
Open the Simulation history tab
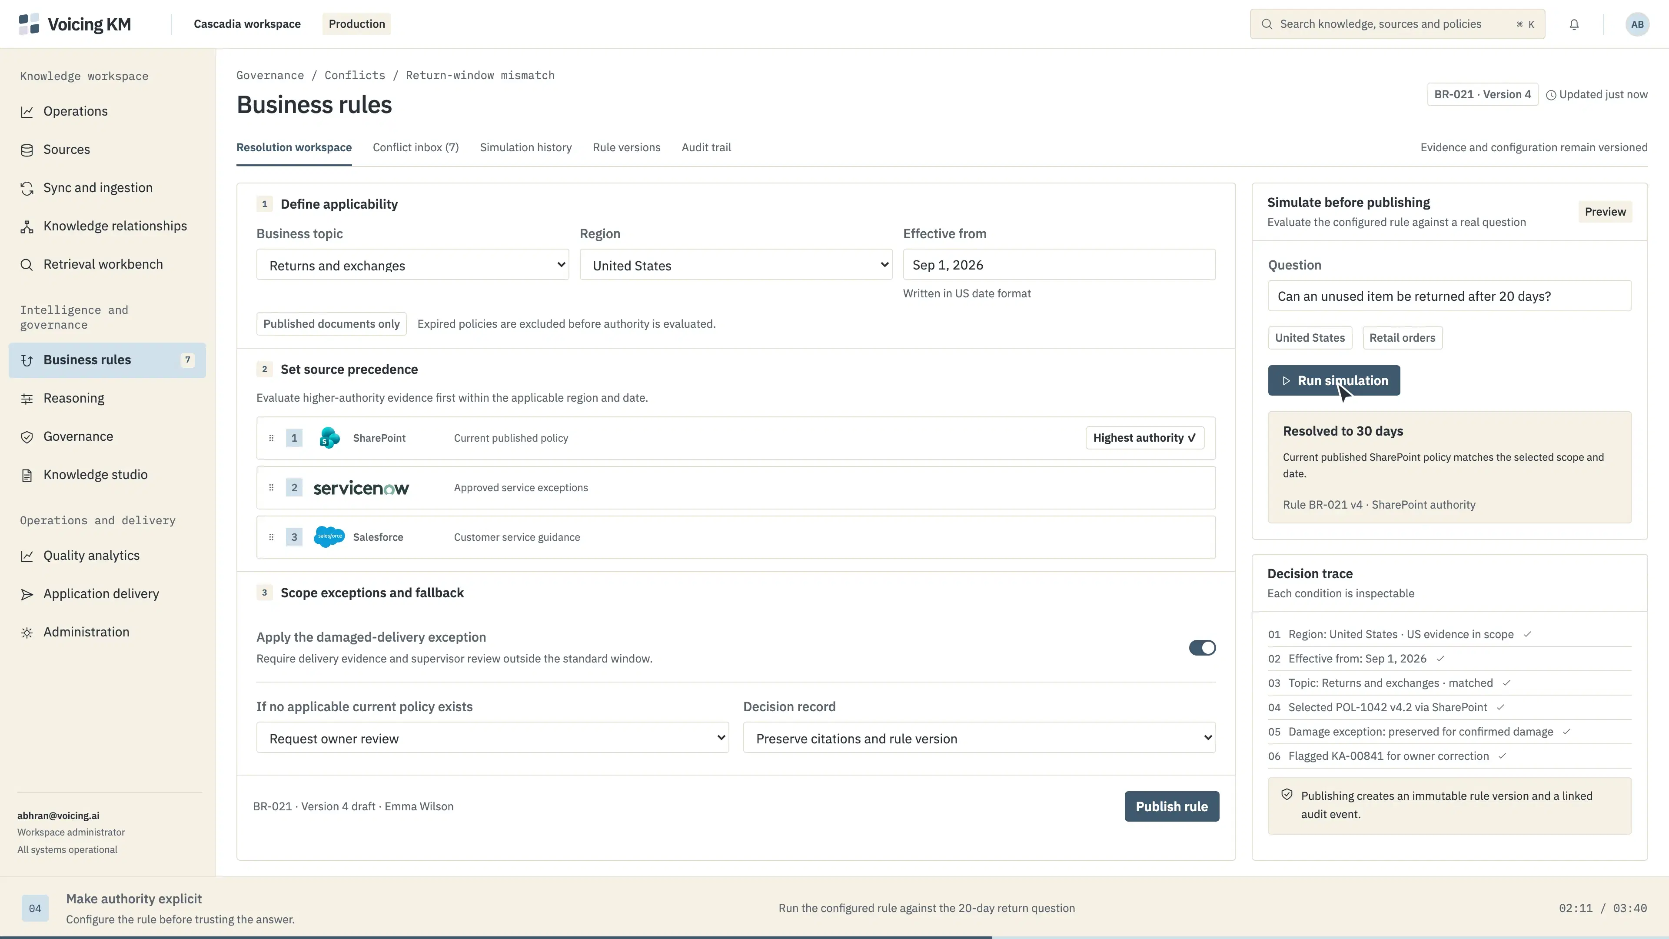click(x=525, y=148)
